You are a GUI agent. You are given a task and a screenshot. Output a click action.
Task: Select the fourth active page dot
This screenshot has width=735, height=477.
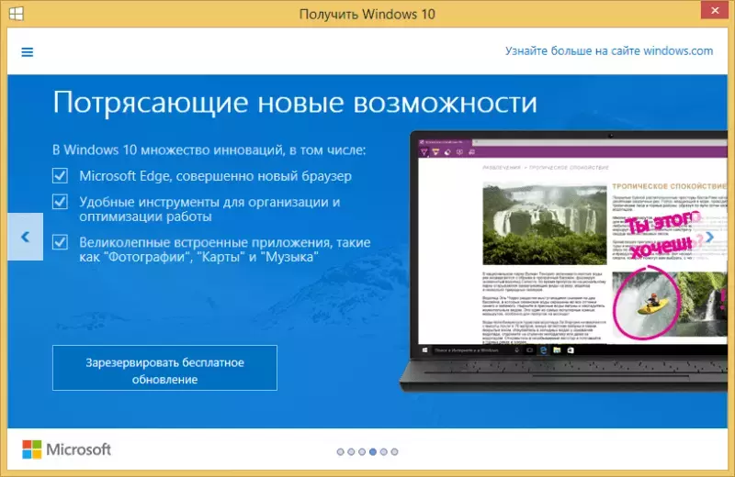coord(373,451)
